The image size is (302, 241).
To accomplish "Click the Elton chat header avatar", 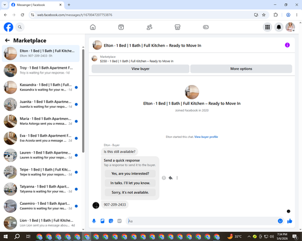I will (97, 45).
